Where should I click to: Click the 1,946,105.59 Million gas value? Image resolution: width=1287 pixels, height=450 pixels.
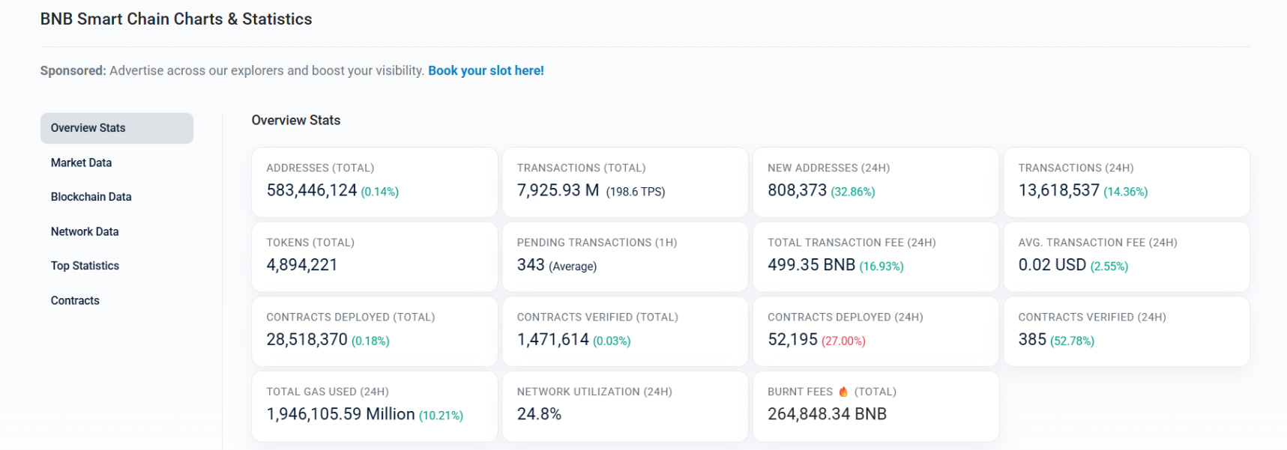341,414
